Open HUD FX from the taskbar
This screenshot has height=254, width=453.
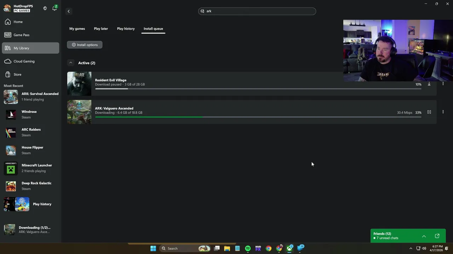(258, 248)
